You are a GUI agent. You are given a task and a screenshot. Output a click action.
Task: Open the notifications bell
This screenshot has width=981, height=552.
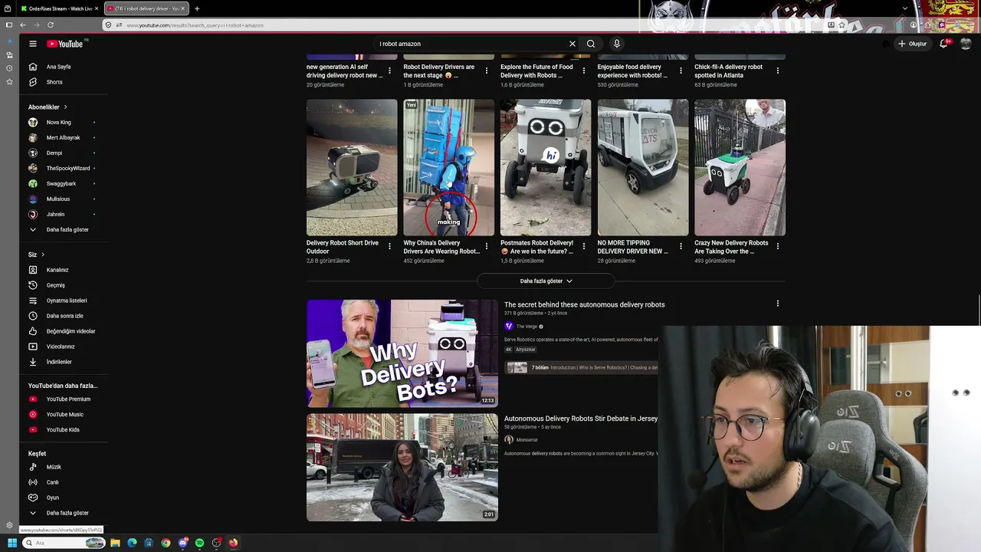944,44
